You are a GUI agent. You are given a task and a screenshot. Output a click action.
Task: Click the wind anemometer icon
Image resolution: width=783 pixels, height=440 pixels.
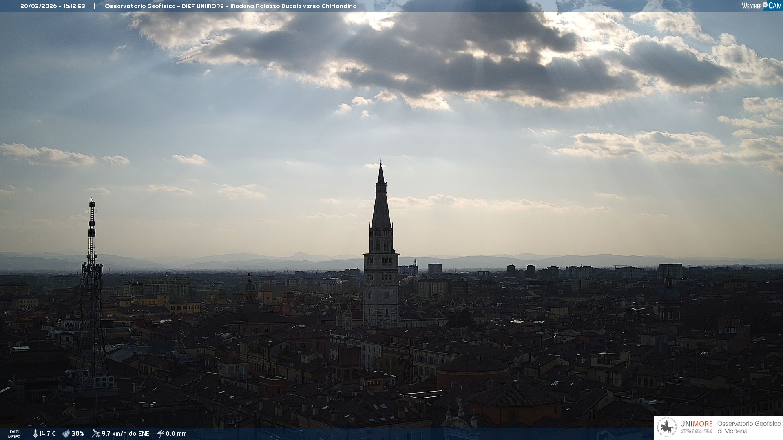96,433
